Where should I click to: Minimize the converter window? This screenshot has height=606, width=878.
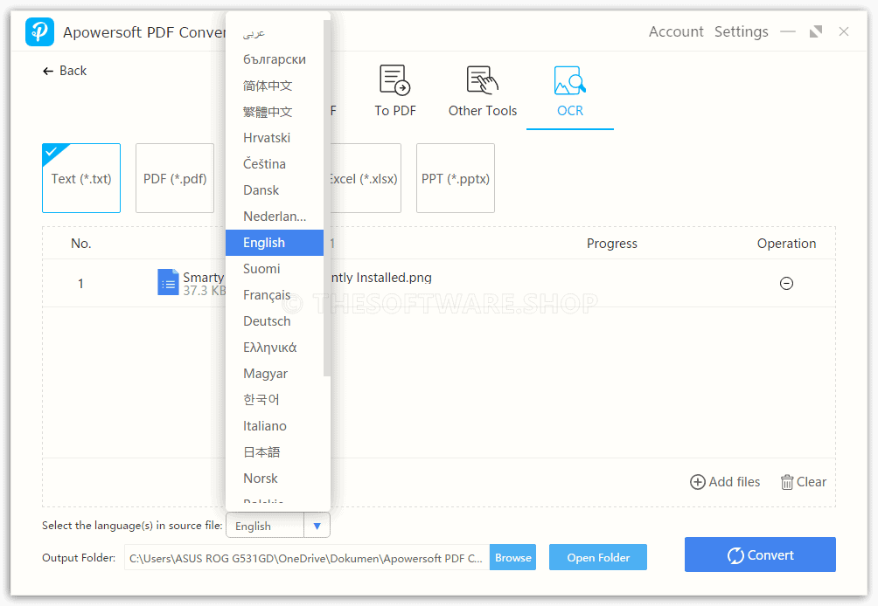tap(788, 31)
